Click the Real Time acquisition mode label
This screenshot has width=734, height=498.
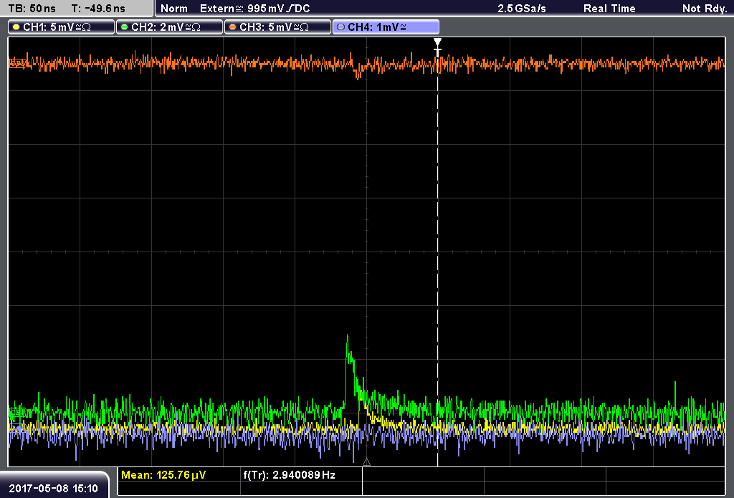pos(609,9)
